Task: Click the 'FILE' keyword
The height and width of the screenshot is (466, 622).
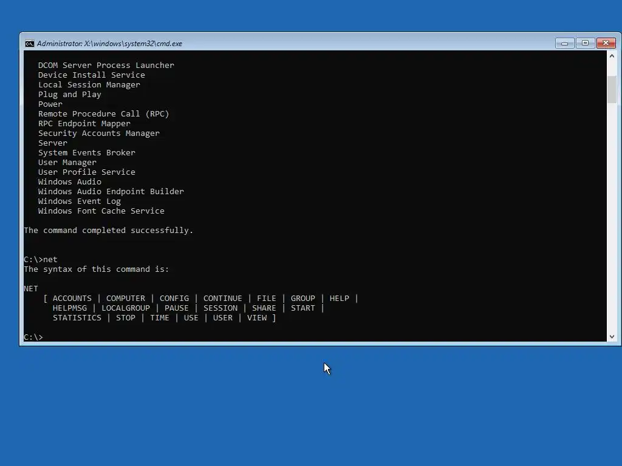Action: coord(266,299)
